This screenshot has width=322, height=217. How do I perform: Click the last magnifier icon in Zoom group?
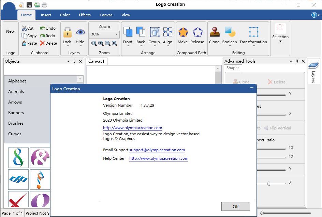coord(115,43)
